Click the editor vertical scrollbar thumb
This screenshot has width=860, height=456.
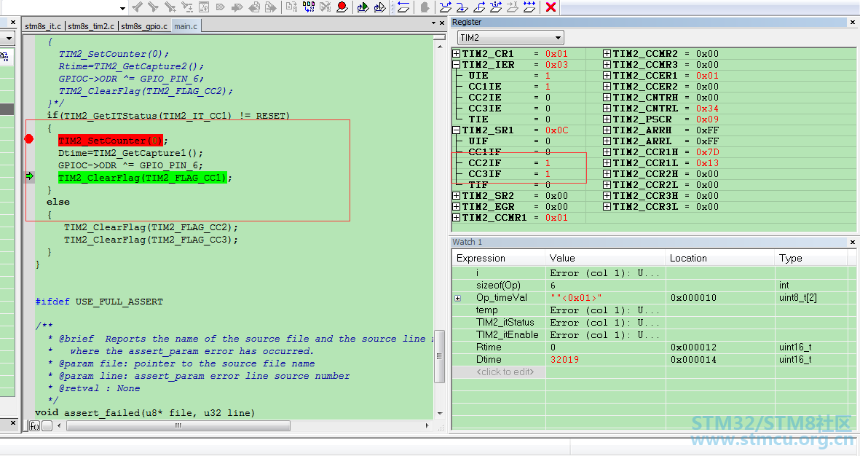click(x=439, y=355)
